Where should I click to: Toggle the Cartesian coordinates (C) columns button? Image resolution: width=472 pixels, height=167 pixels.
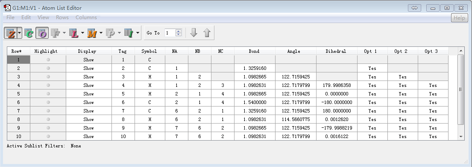point(29,33)
